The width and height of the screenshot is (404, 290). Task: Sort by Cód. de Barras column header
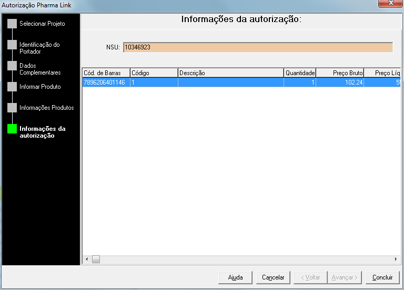tap(106, 73)
